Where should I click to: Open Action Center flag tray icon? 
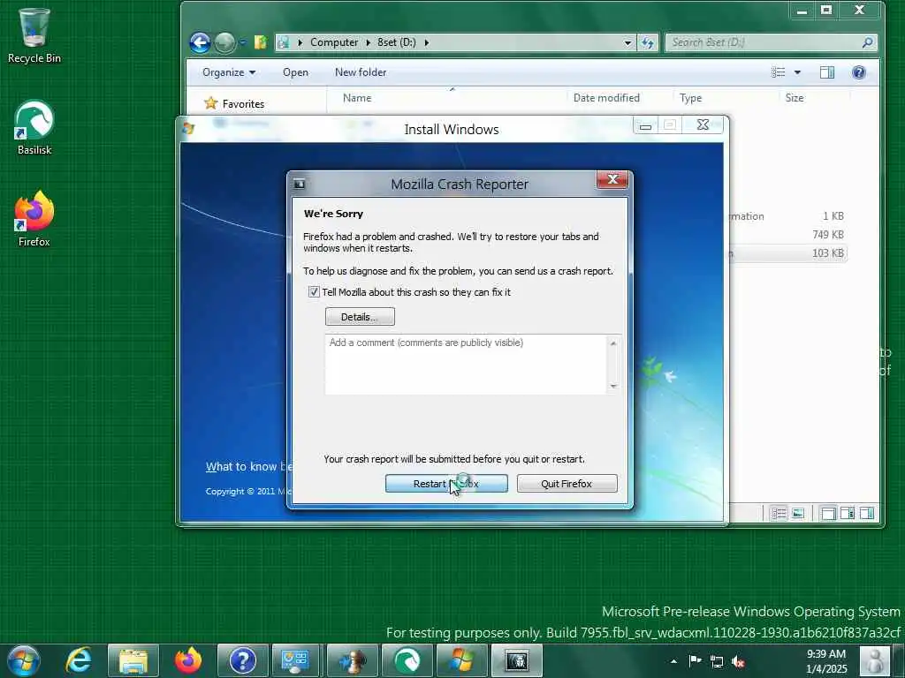(x=696, y=660)
